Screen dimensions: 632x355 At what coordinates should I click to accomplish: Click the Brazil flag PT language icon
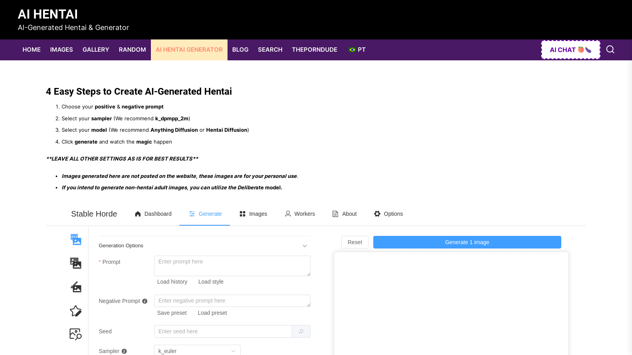tap(357, 50)
